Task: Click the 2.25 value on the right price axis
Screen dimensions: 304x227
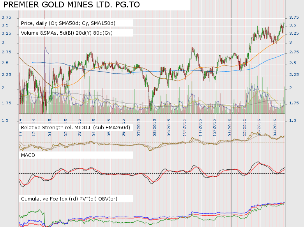Action: pyautogui.click(x=294, y=75)
